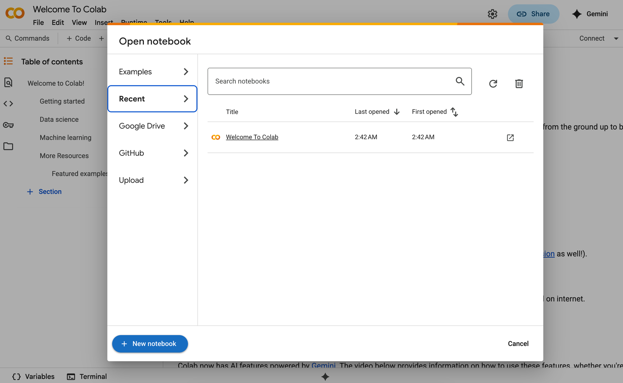Open the Find and replace sidebar icon
This screenshot has height=383, width=623.
point(8,83)
